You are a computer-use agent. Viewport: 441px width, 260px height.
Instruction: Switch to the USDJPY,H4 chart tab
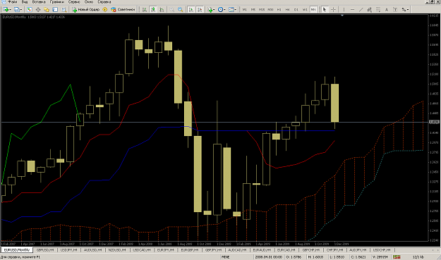point(69,250)
